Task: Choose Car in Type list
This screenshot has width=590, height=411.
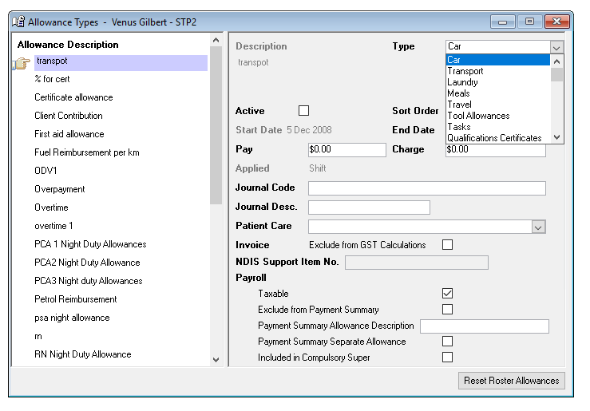Action: (x=498, y=60)
